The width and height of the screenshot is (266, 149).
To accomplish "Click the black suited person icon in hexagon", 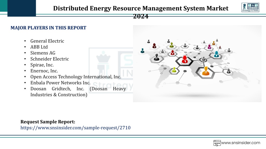I will (156, 57).
